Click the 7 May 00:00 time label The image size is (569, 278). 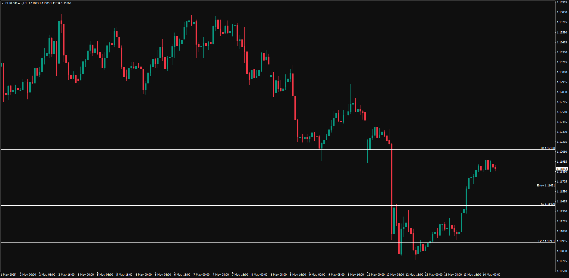201,275
